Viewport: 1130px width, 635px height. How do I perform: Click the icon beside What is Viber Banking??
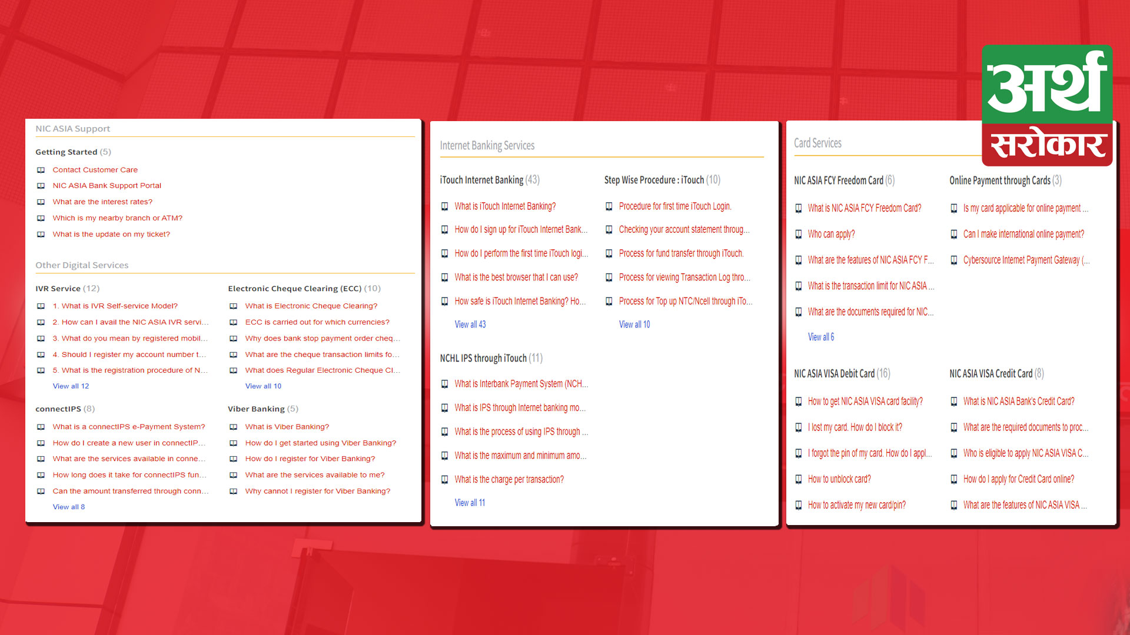[233, 427]
